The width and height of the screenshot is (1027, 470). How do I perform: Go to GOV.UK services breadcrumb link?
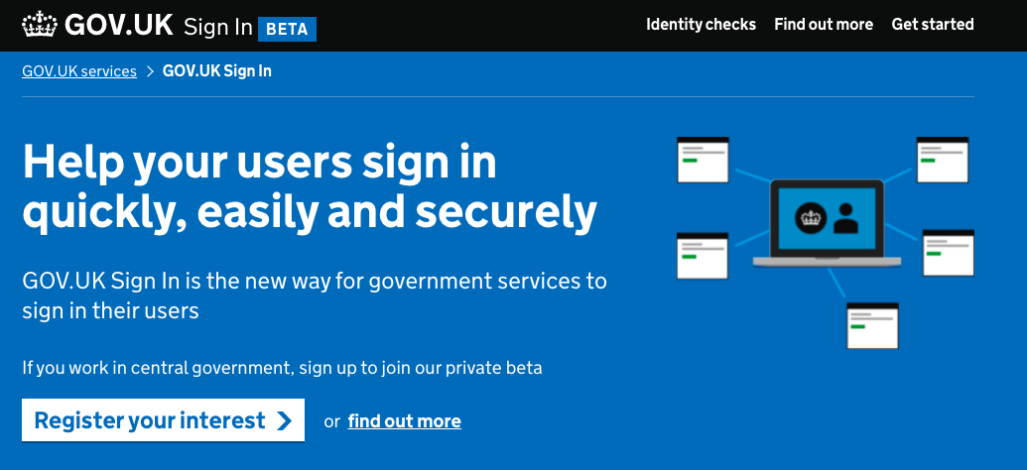79,71
